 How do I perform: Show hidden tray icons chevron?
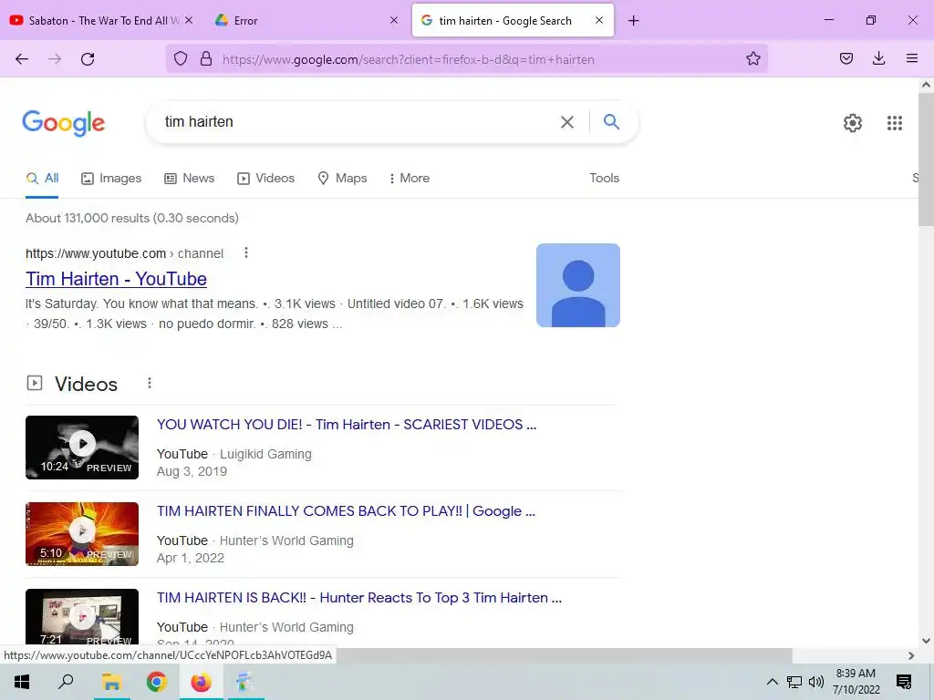click(x=772, y=682)
